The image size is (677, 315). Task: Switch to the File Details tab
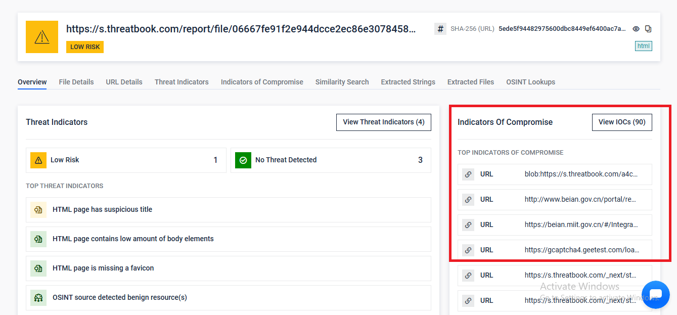click(x=76, y=82)
